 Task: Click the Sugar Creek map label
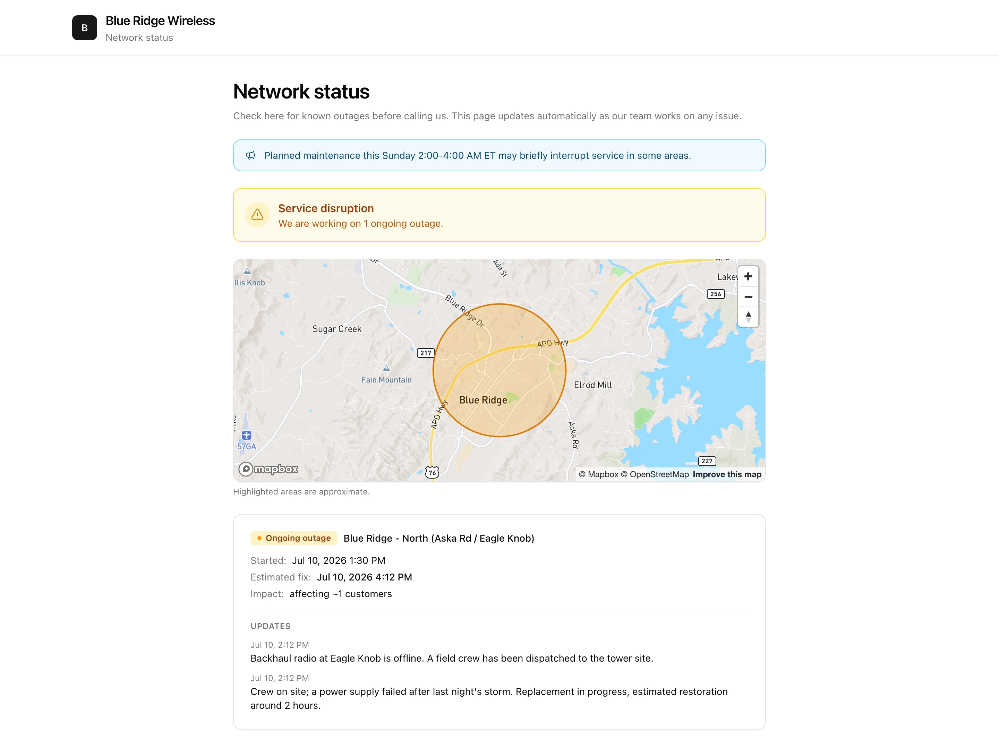tap(337, 329)
